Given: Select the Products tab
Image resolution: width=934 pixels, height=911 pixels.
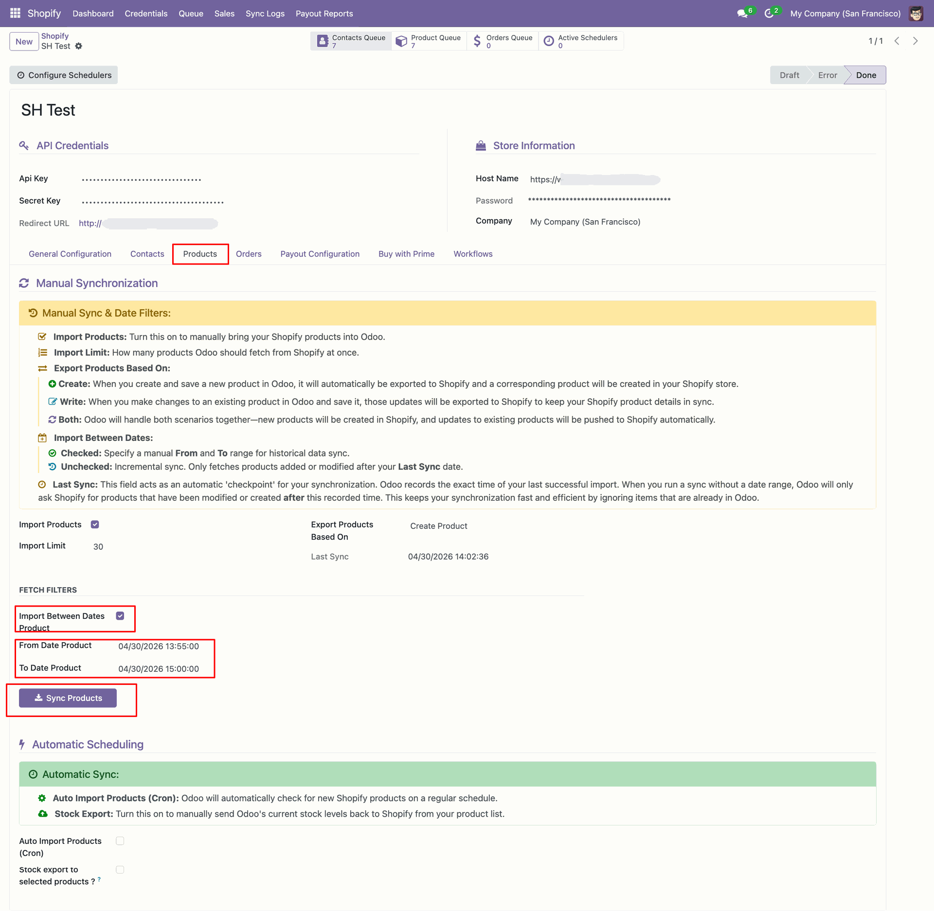Looking at the screenshot, I should [200, 254].
